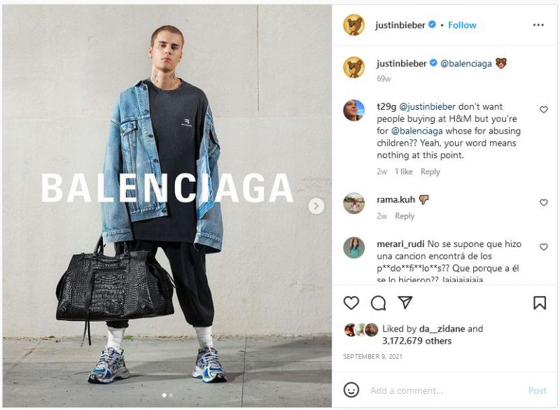Advance carousel with next arrow button

316,206
